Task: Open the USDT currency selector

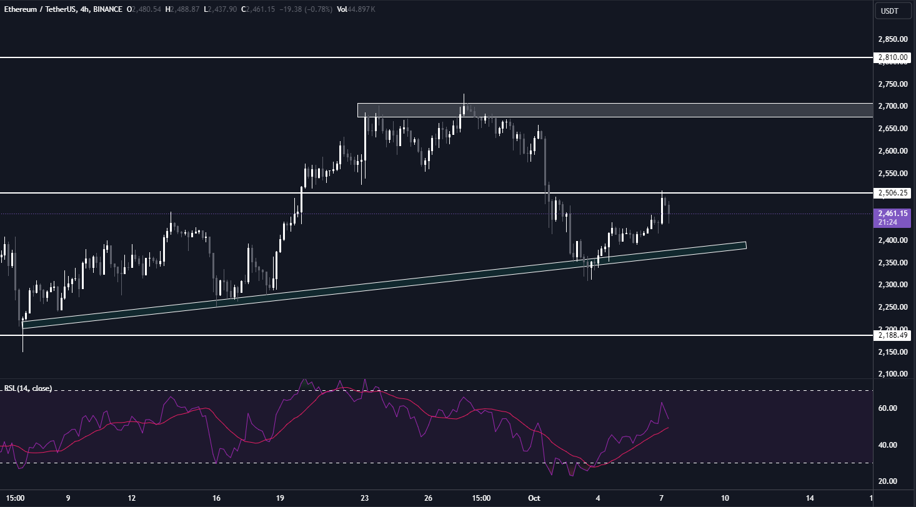Action: [893, 11]
